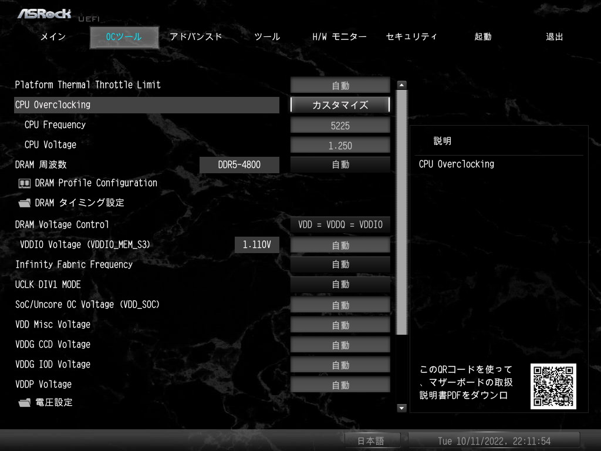Set VDD Misc Voltage 自動 value
The height and width of the screenshot is (451, 601).
pos(340,325)
